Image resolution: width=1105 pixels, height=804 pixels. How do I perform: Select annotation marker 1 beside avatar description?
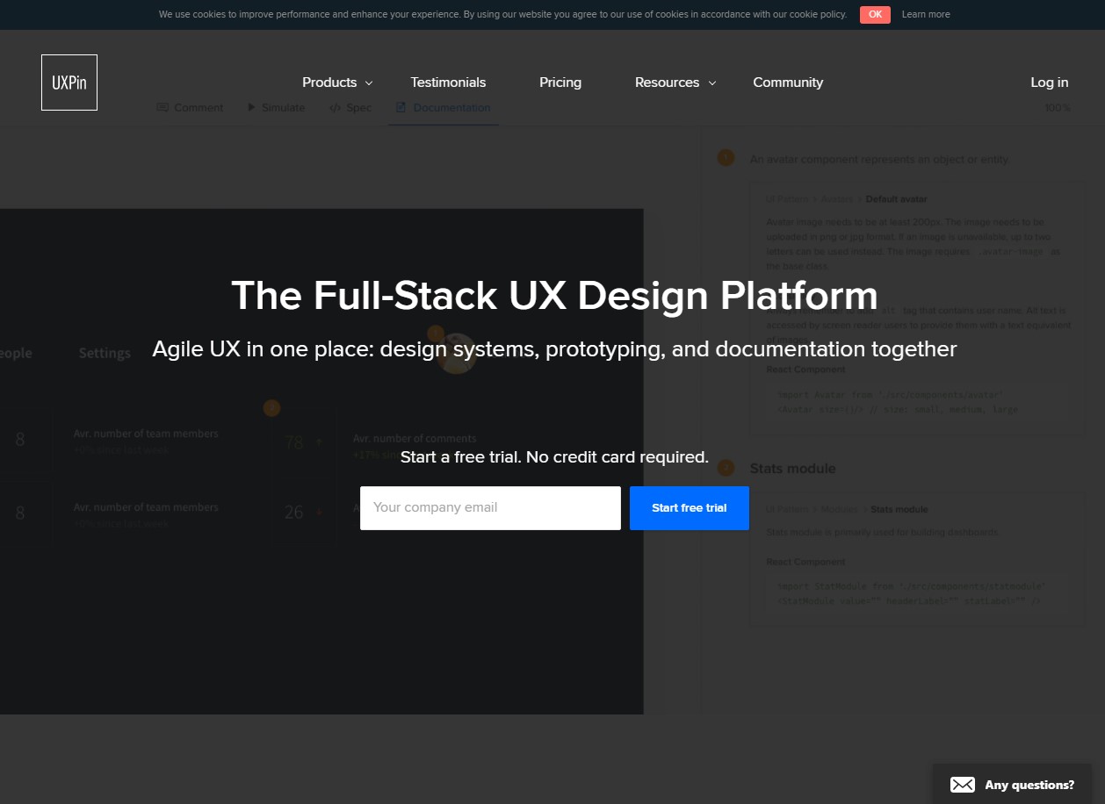coord(726,158)
